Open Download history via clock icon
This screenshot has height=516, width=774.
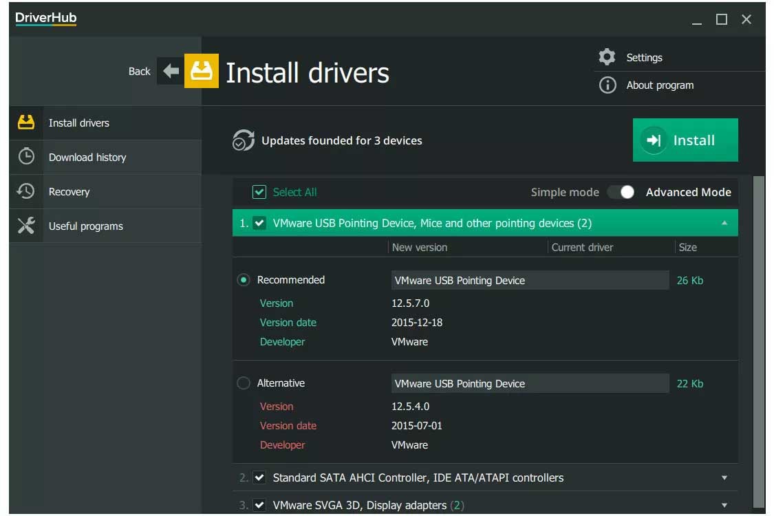[25, 157]
